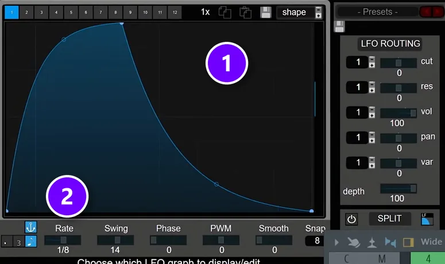Click the 1x speed multiplier
The image size is (445, 264).
(x=205, y=12)
